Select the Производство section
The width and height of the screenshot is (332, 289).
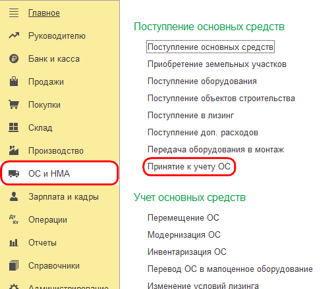[x=56, y=151]
